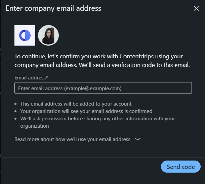Click the word organization ending the last bullet
Image resolution: width=205 pixels, height=184 pixels.
click(35, 126)
